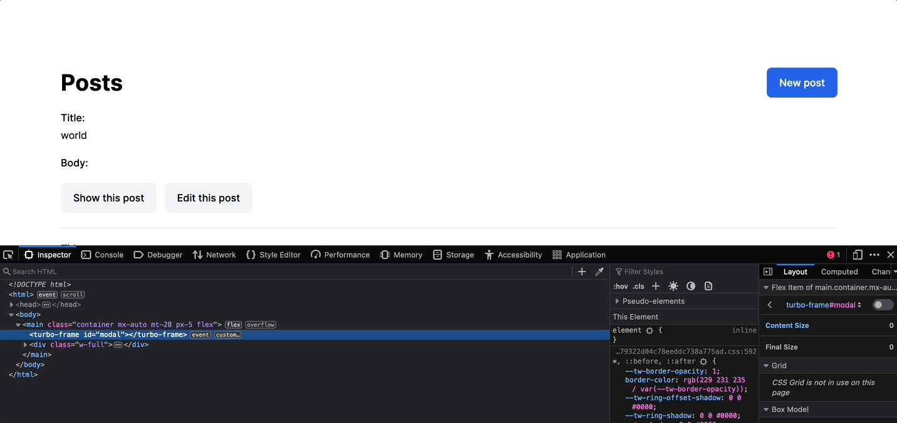Click target icon beside ::before, ::after selector
Viewport: 897px width, 423px height.
point(703,362)
